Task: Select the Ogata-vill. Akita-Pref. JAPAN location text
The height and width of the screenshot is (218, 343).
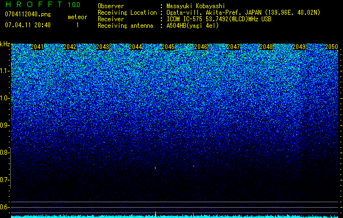Action: (243, 13)
